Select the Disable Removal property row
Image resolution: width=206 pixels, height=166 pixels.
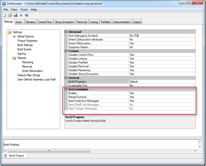(132, 66)
